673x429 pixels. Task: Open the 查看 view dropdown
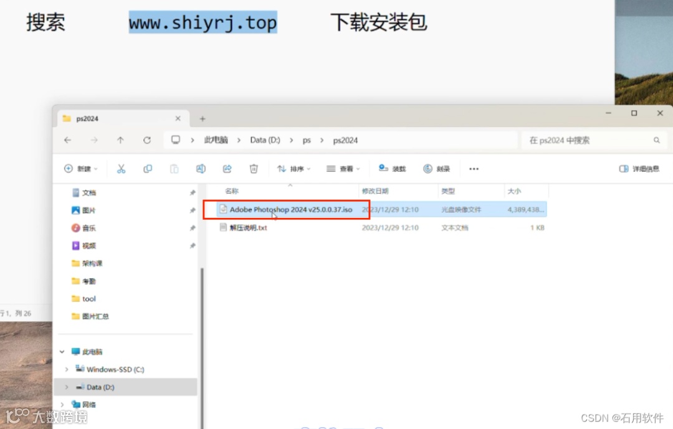343,169
